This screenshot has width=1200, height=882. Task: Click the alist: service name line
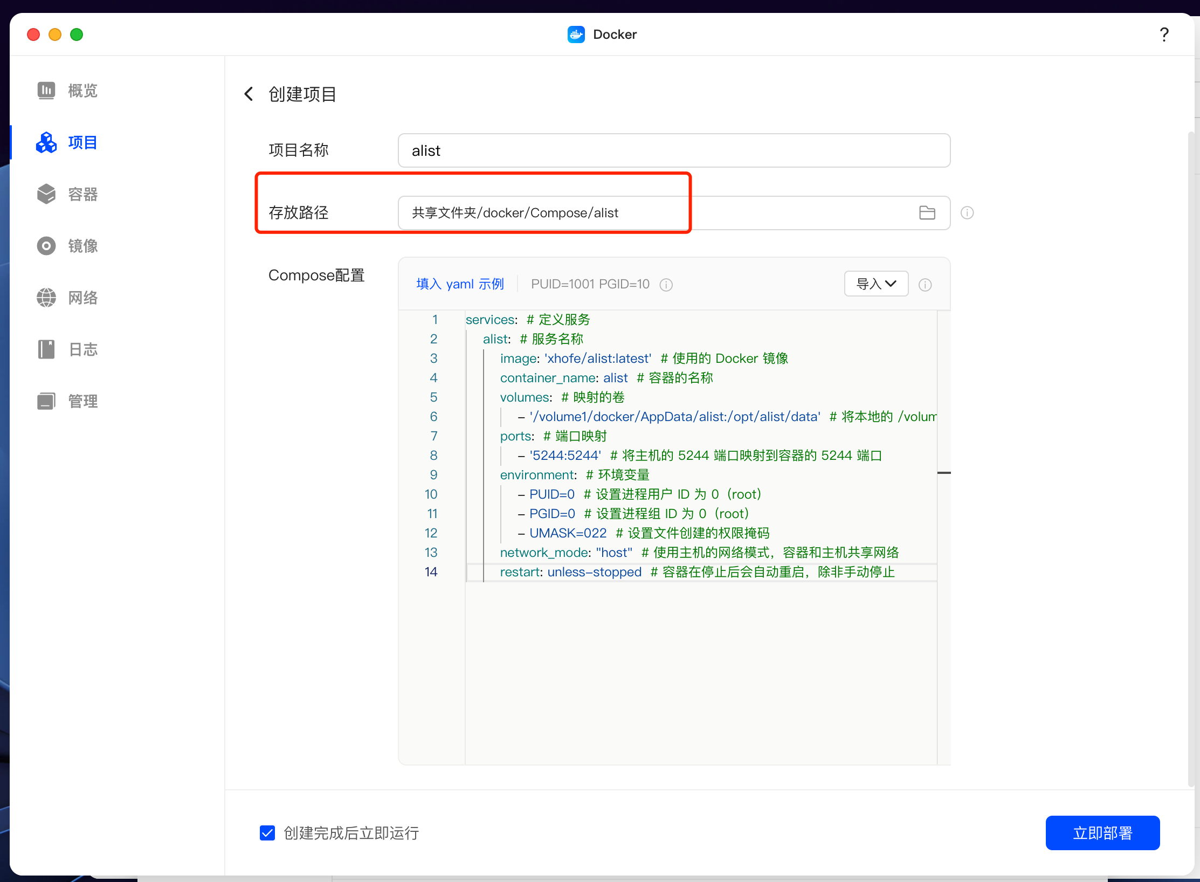(x=533, y=339)
